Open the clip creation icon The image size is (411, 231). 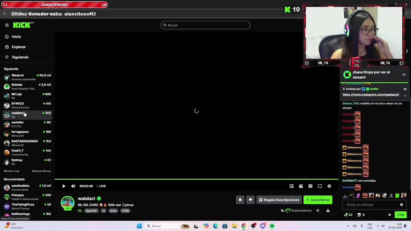(301, 186)
